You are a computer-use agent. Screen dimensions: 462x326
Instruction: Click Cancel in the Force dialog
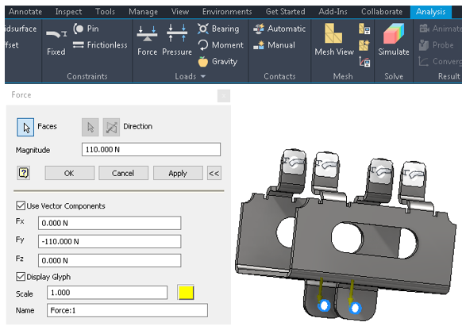pyautogui.click(x=123, y=173)
